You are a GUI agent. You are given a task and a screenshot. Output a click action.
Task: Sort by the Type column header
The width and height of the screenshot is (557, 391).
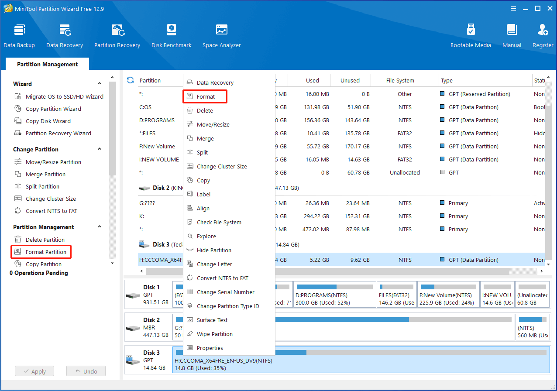click(485, 80)
